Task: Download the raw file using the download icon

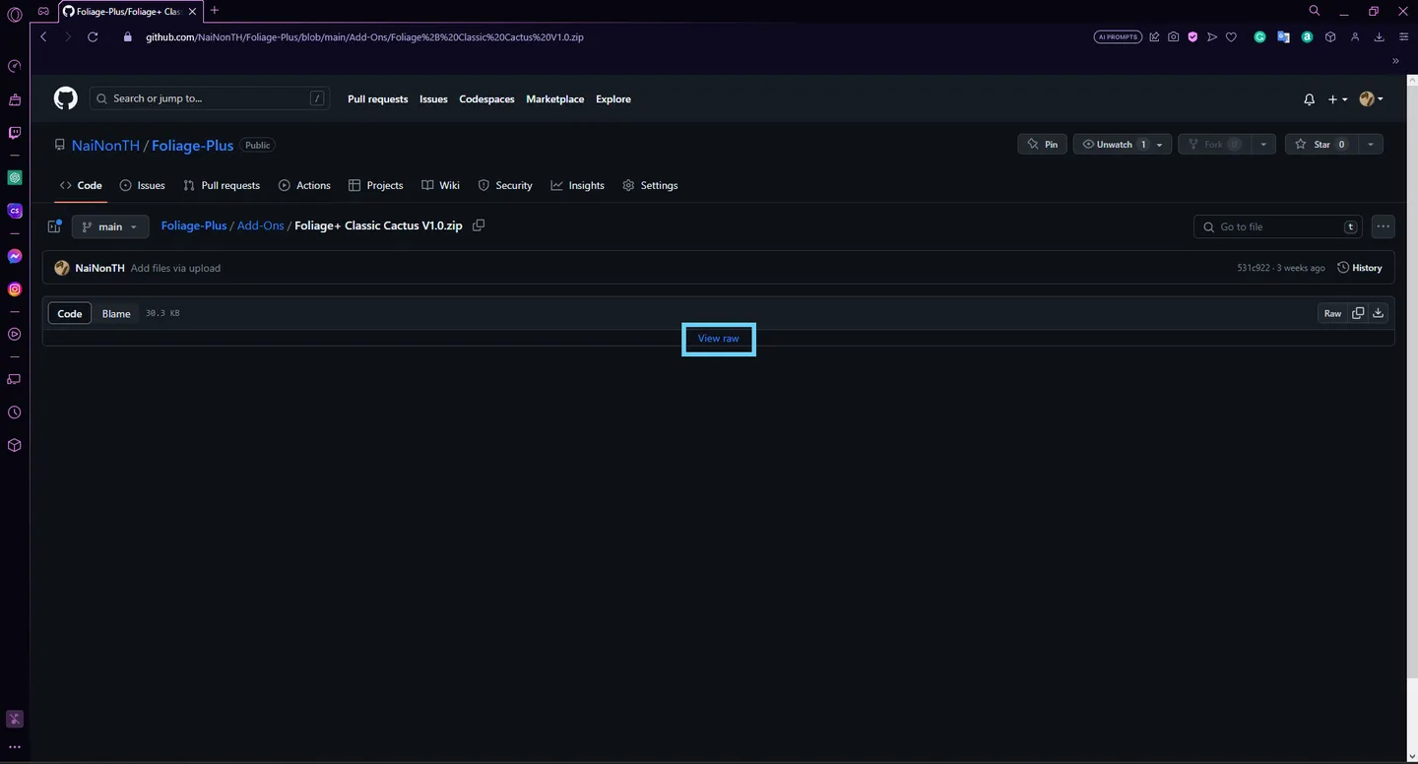Action: click(1378, 313)
